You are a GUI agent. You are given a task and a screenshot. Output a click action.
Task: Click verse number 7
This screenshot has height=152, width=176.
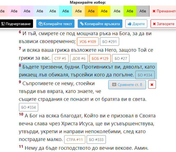pos(20,49)
